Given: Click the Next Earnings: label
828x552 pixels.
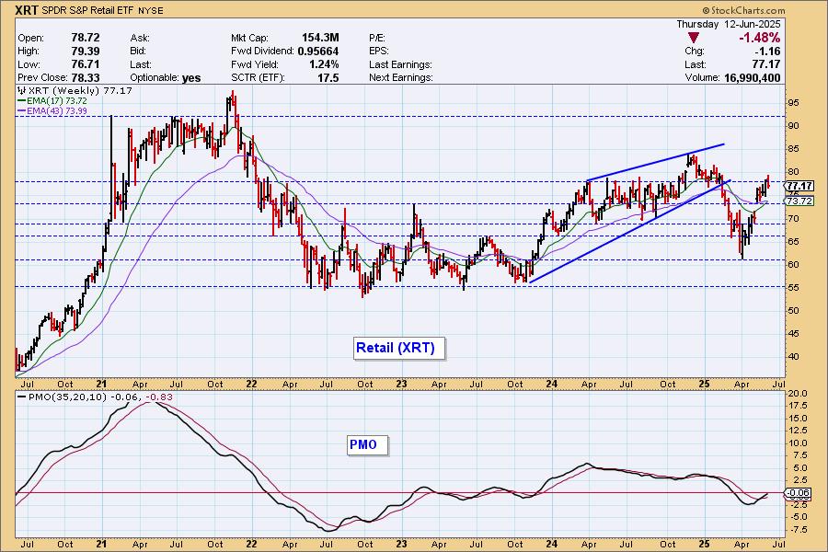Looking at the screenshot, I should [401, 77].
